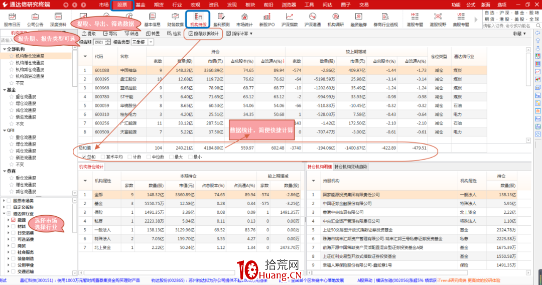Open the 沪深港通 connect icon
The height and width of the screenshot is (285, 542).
click(x=313, y=20)
